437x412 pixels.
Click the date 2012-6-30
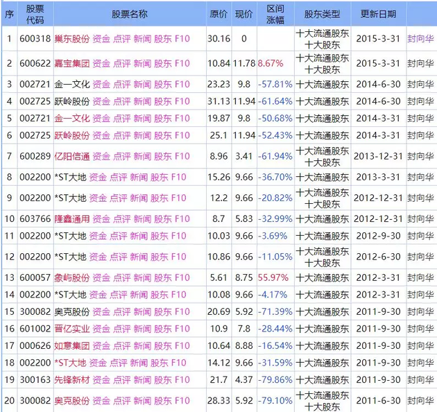378,257
